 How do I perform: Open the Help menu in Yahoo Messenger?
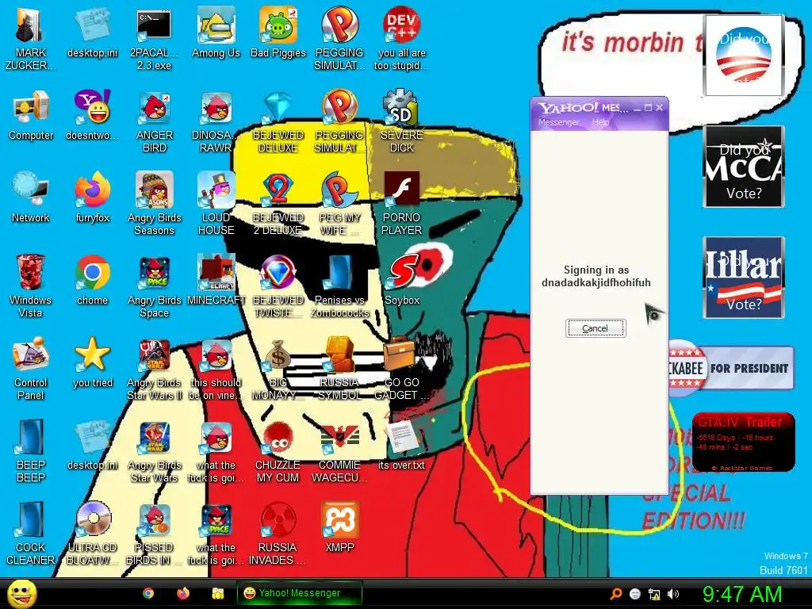click(x=601, y=123)
